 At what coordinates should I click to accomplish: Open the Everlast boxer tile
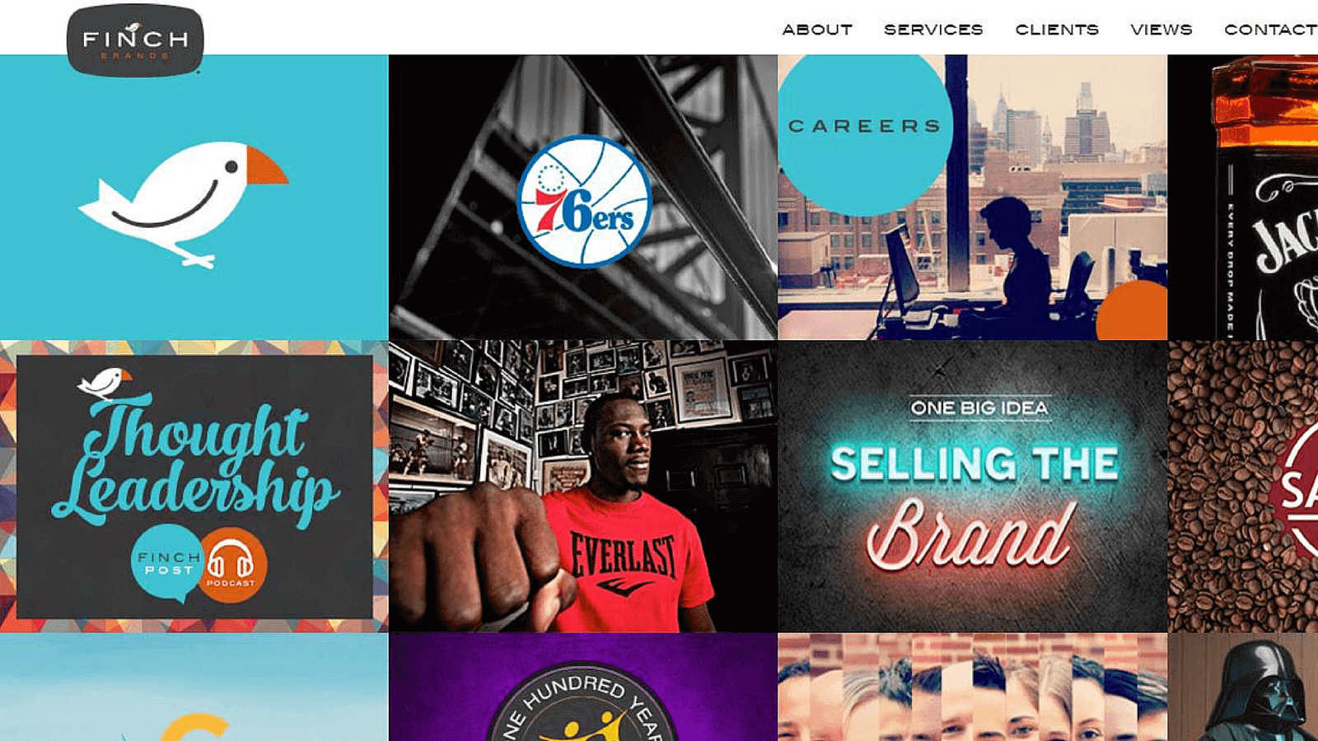click(x=583, y=487)
